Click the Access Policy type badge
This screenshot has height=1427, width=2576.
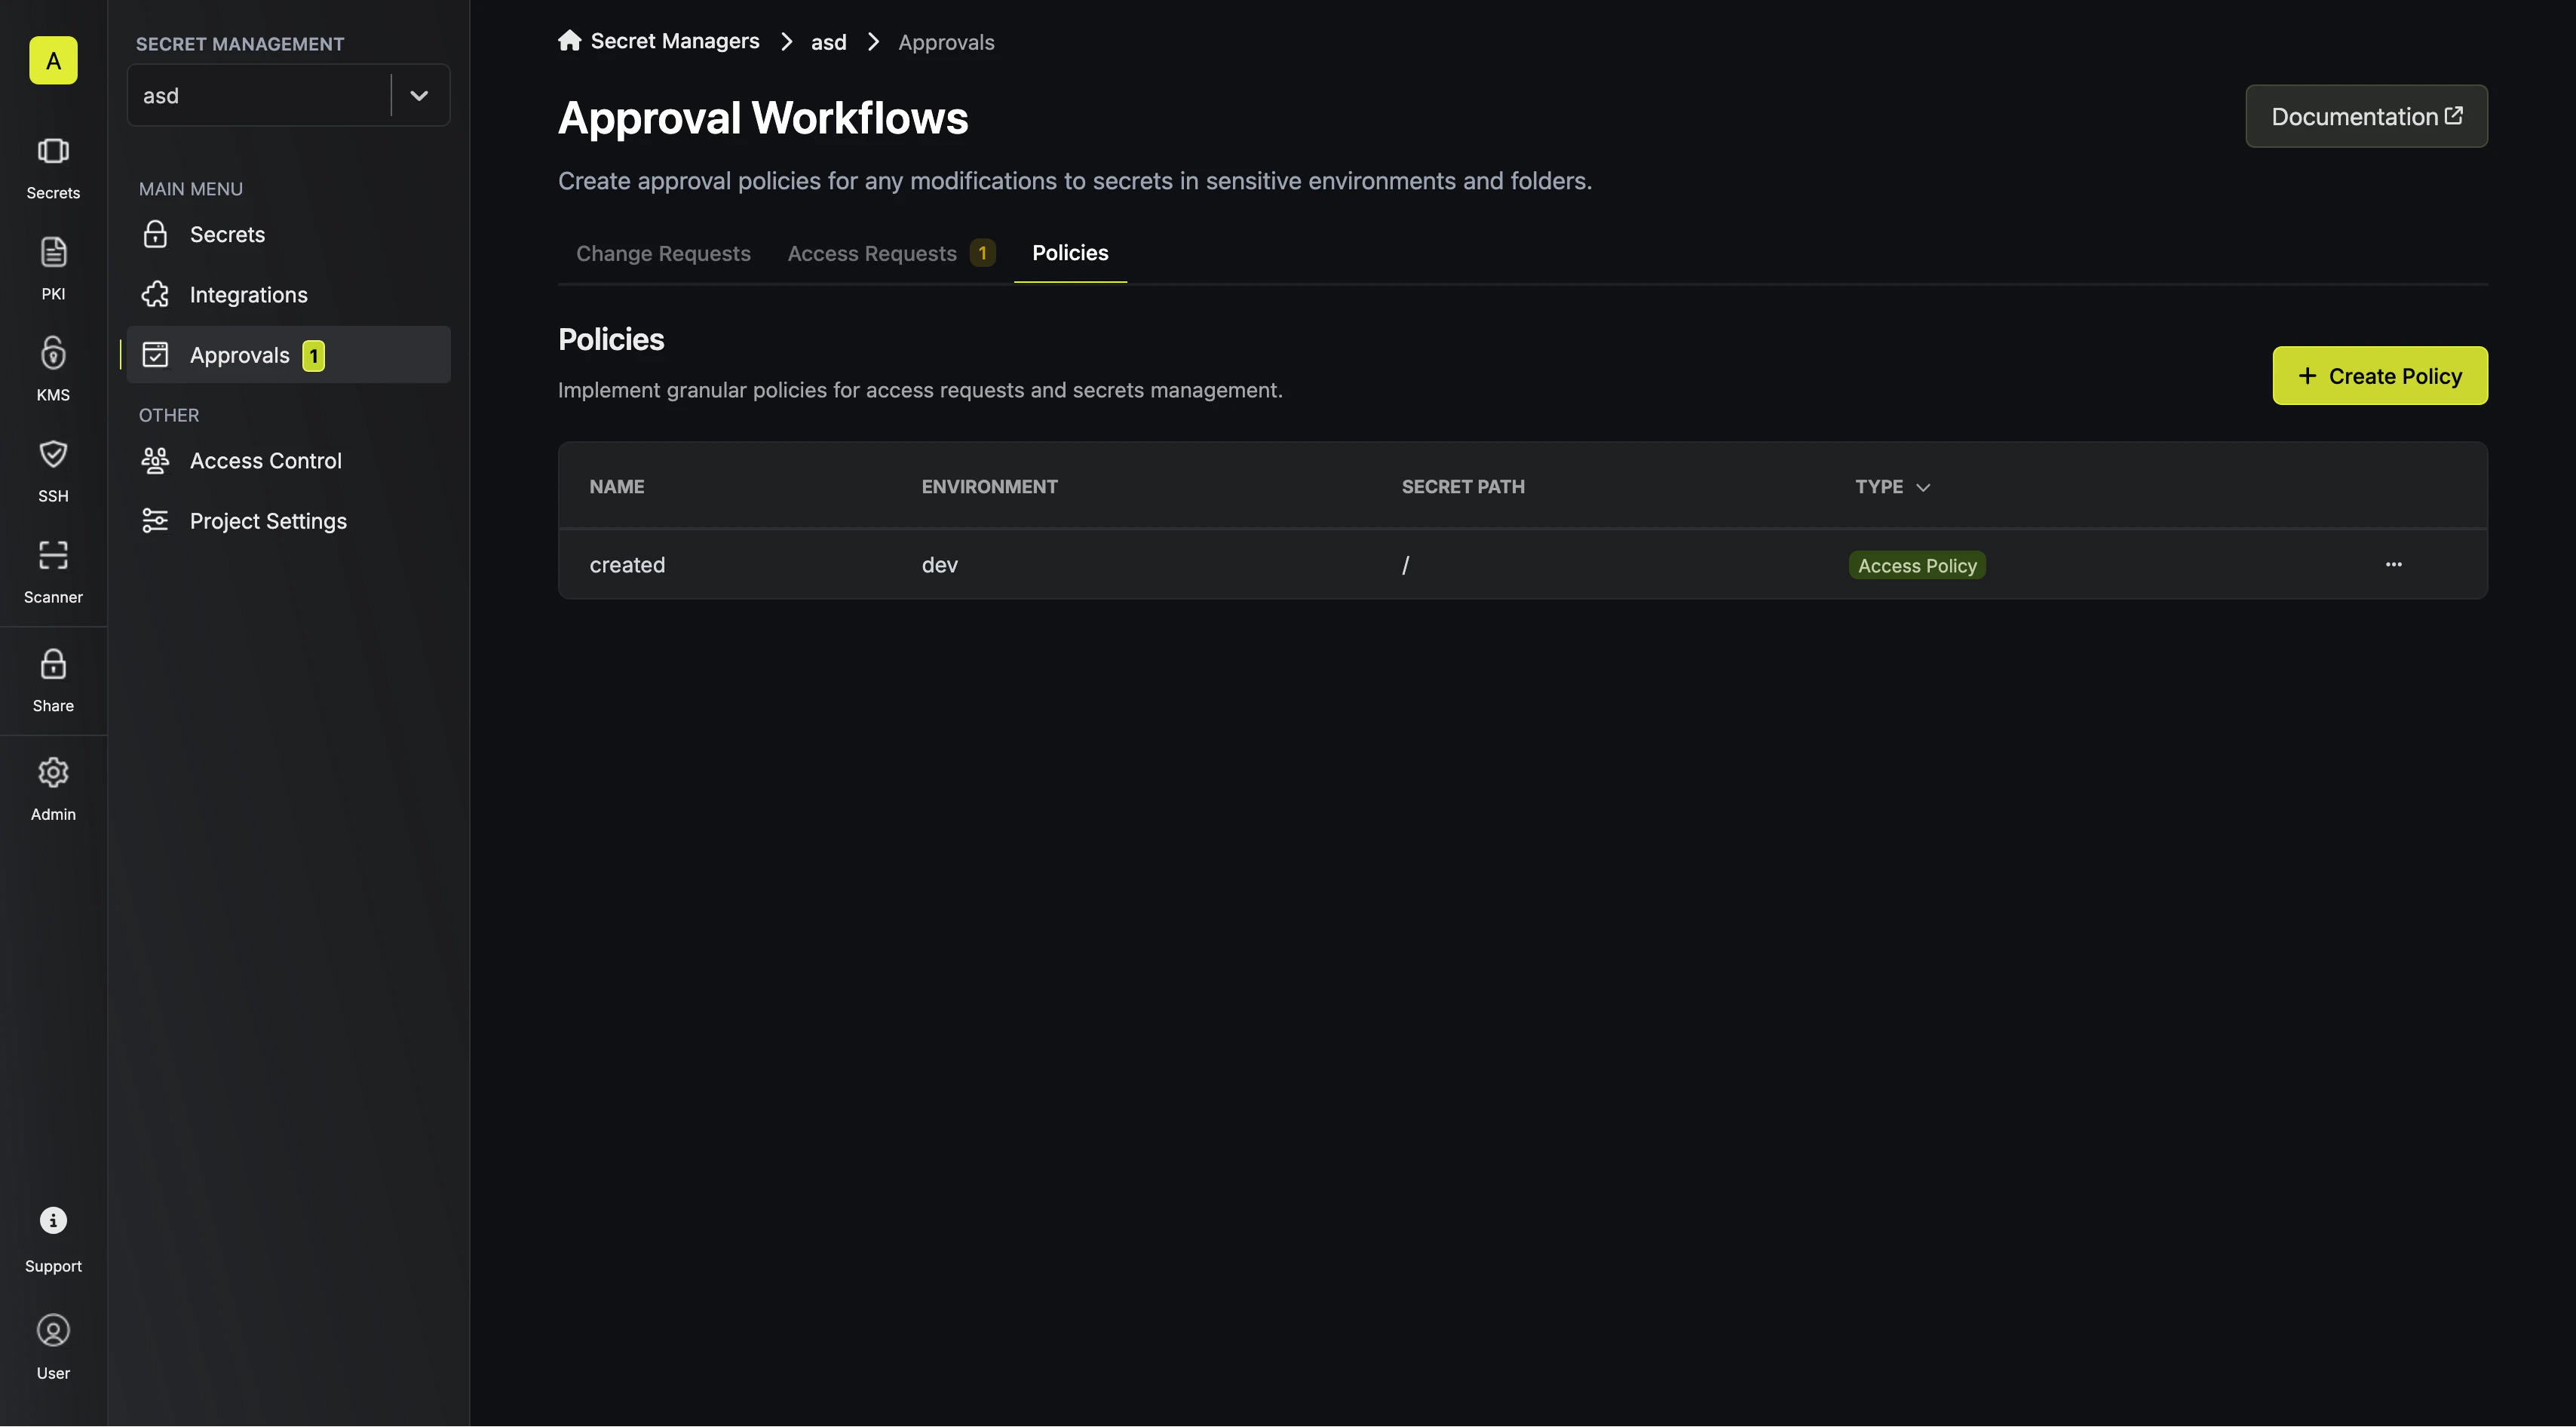pyautogui.click(x=1917, y=565)
